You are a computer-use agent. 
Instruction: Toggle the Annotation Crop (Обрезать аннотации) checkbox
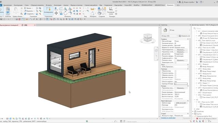175,75
